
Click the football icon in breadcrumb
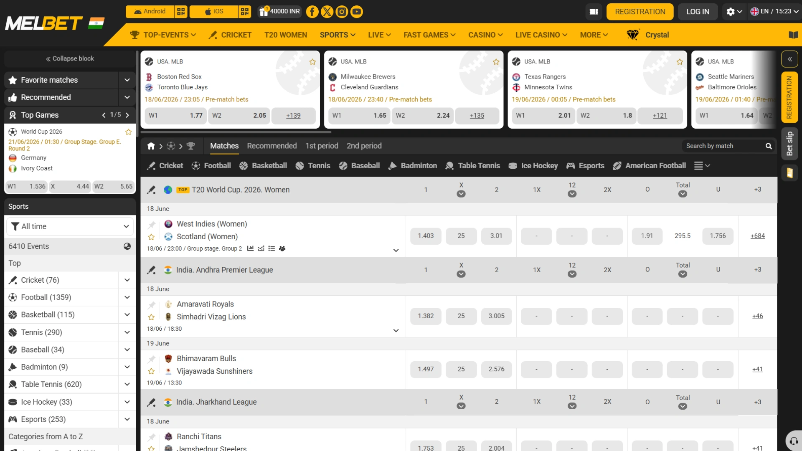pyautogui.click(x=171, y=146)
